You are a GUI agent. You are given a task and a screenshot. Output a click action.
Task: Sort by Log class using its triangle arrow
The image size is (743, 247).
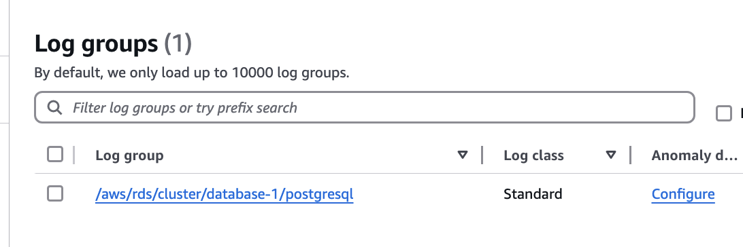(x=611, y=155)
